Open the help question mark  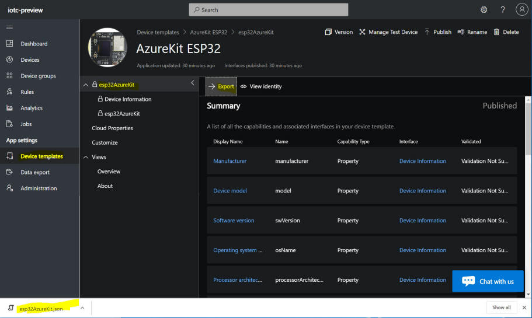[x=502, y=10]
